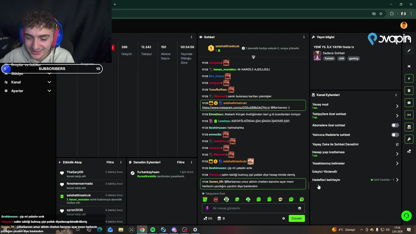
Task: Click furkankayhaan in moderation actions
Action: pos(148,172)
